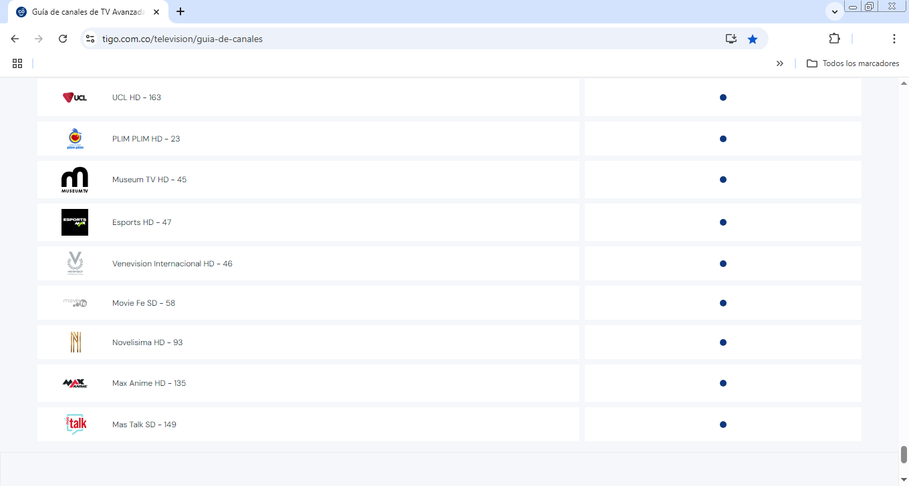
Task: Open the tab search dropdown arrow
Action: click(835, 12)
